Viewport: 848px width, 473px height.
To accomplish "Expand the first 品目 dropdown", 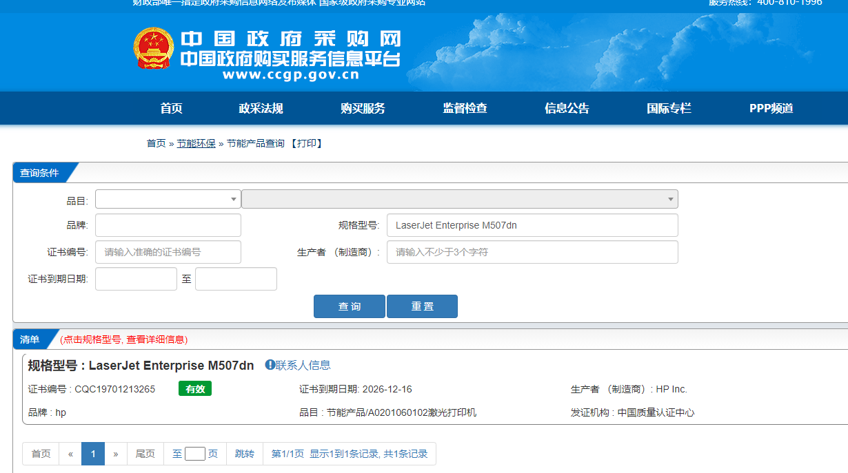I will coord(168,199).
